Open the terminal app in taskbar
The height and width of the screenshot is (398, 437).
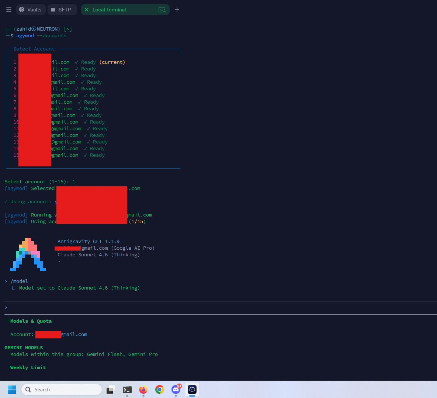pos(127,390)
